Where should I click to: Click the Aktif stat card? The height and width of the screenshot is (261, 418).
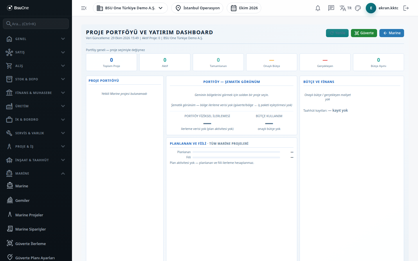coord(165,62)
